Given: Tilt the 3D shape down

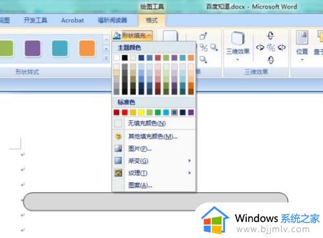Looking at the screenshot, I should [x=271, y=60].
